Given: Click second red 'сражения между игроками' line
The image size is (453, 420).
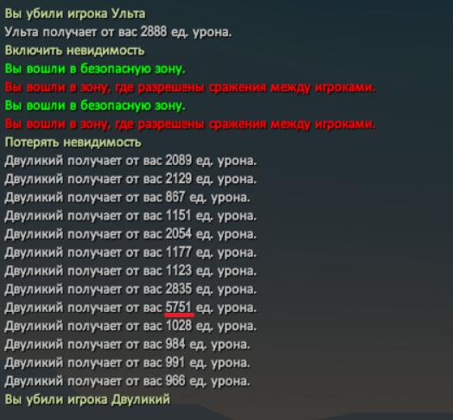Looking at the screenshot, I should coord(190,124).
